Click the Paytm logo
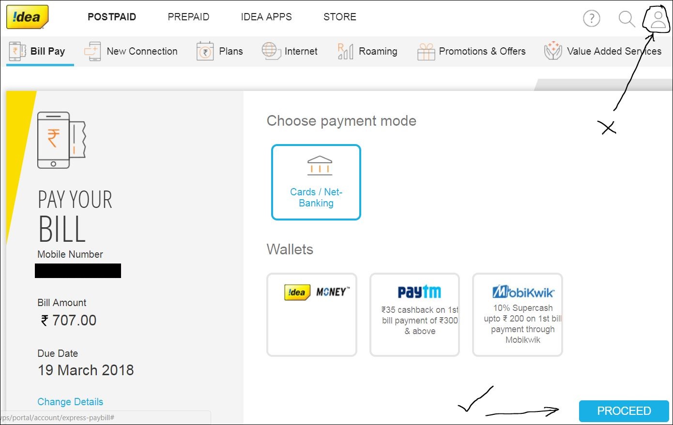Viewport: 673px width, 425px height. tap(419, 292)
